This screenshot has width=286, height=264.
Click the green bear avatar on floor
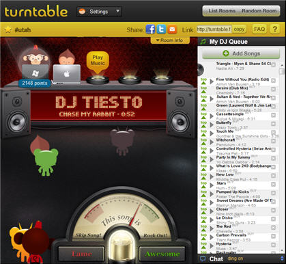(46, 161)
